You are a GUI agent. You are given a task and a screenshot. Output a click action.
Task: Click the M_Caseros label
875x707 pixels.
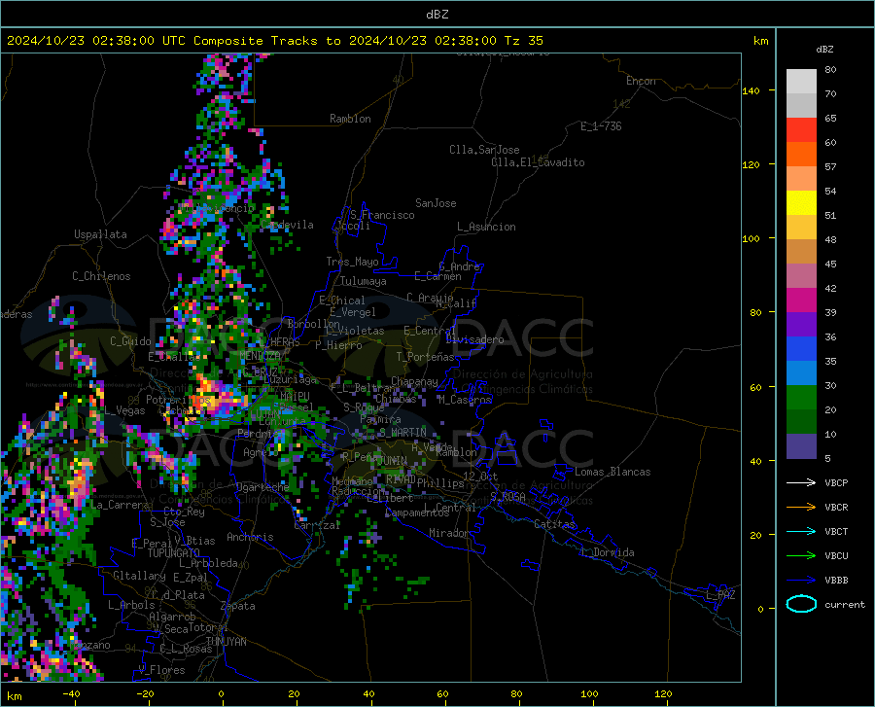coord(465,400)
